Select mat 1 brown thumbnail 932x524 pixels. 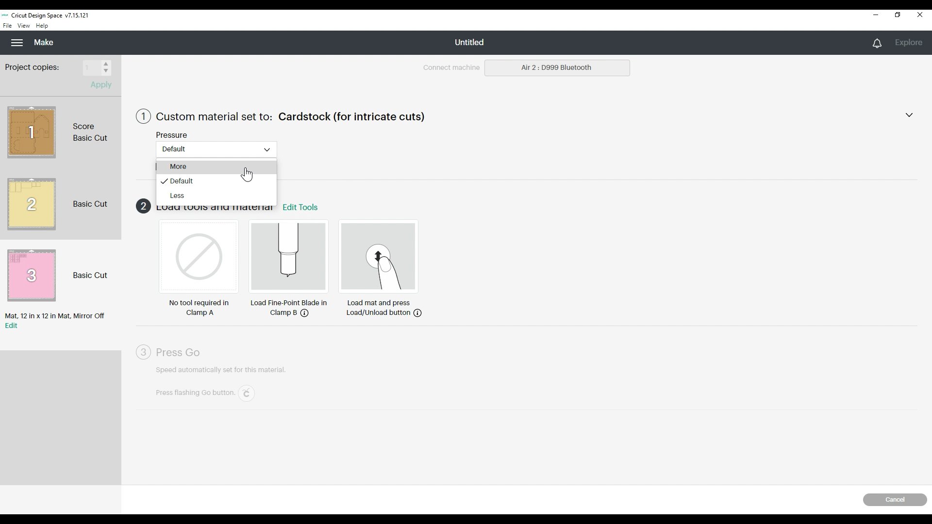click(32, 132)
